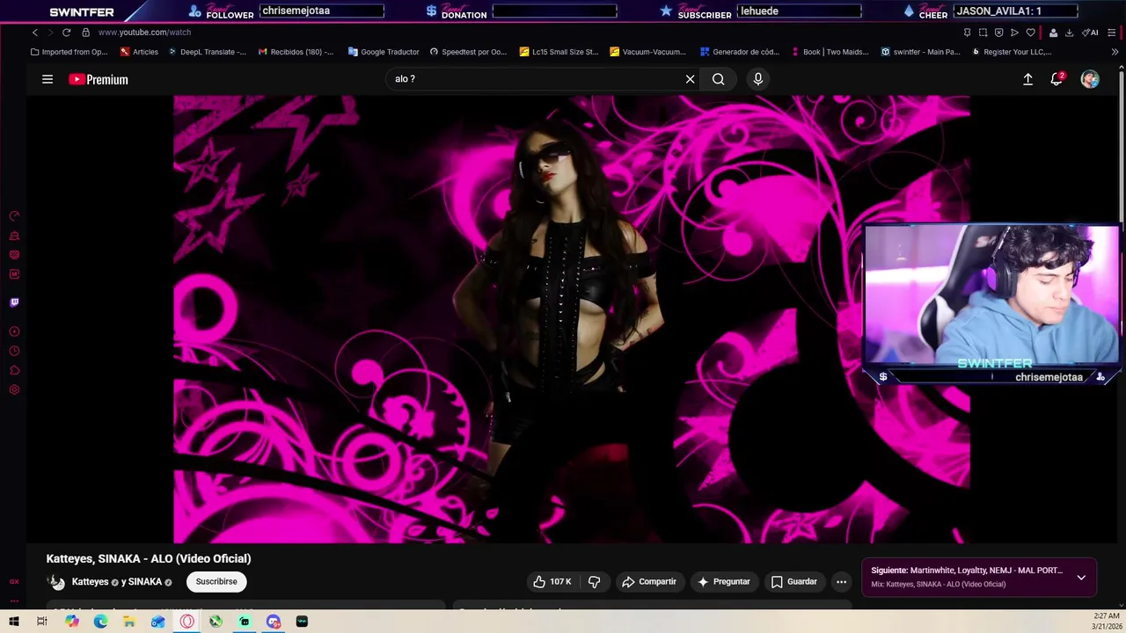Open Task View on the taskbar

(41, 622)
